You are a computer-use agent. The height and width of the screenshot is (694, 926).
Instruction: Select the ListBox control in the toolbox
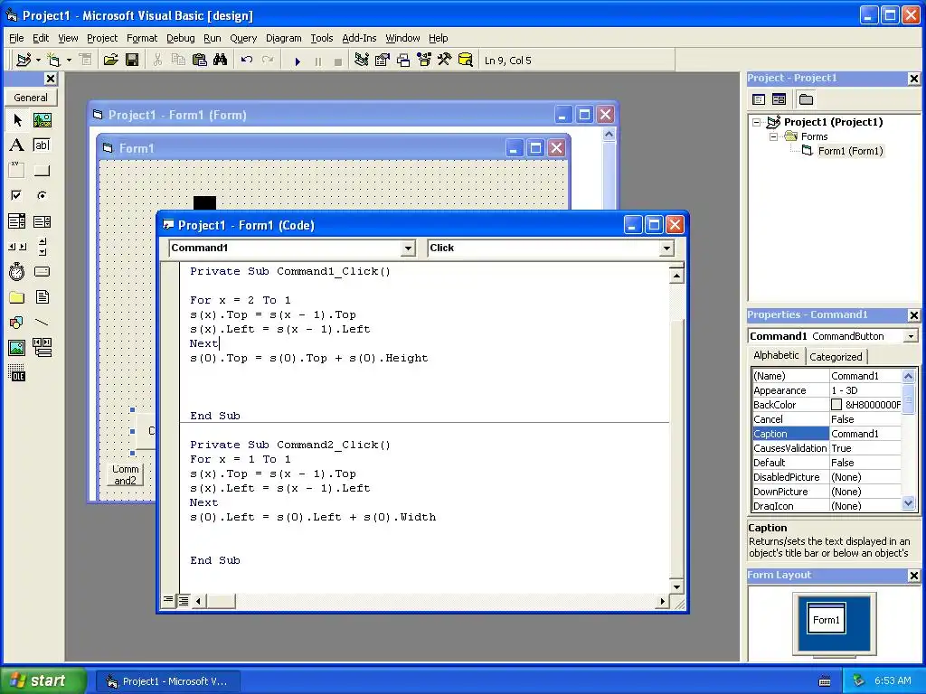pyautogui.click(x=42, y=221)
